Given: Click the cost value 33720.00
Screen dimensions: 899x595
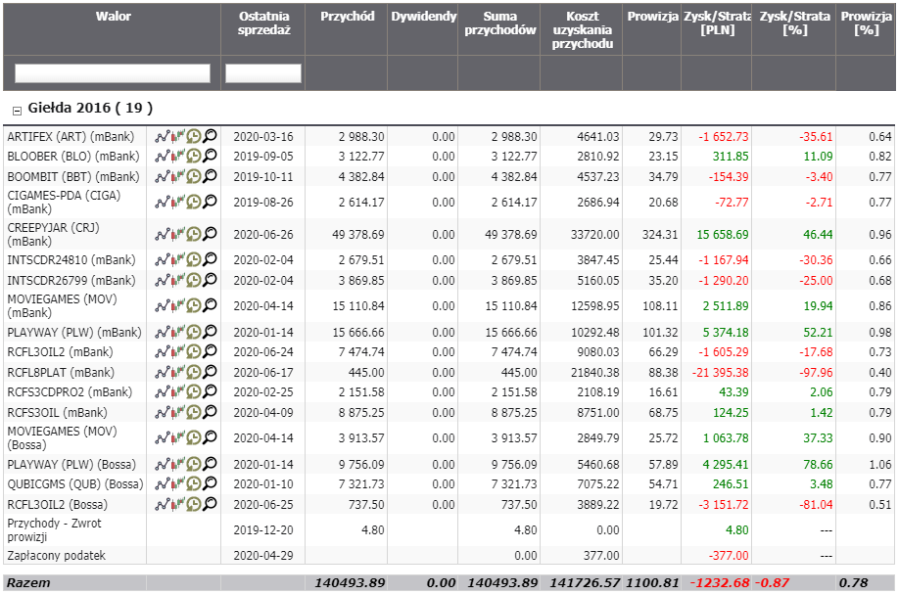Looking at the screenshot, I should [595, 234].
